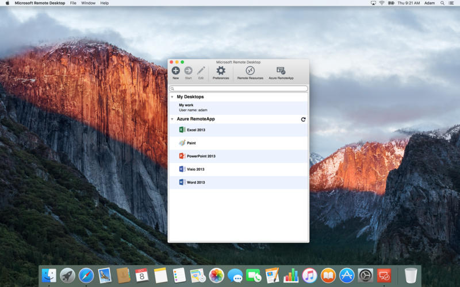Viewport: 460px width, 287px height.
Task: Select the Paint remote app
Action: [x=191, y=143]
